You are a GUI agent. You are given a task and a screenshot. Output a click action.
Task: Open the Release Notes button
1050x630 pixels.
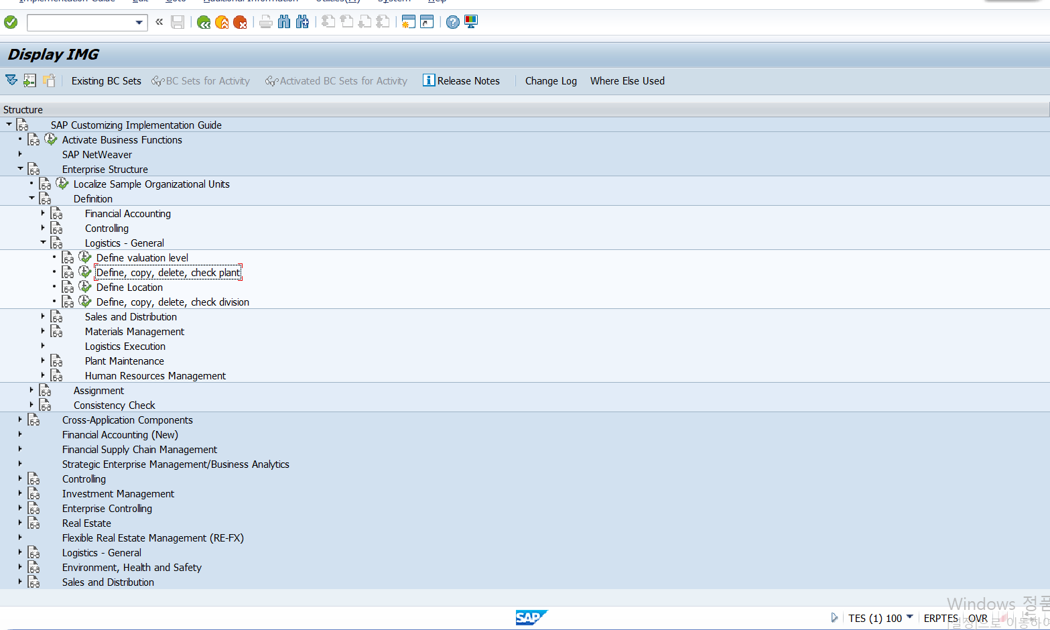[x=462, y=81]
